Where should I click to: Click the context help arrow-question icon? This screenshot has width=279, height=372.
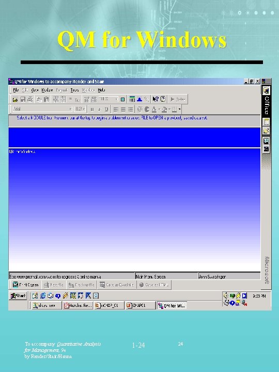156,99
